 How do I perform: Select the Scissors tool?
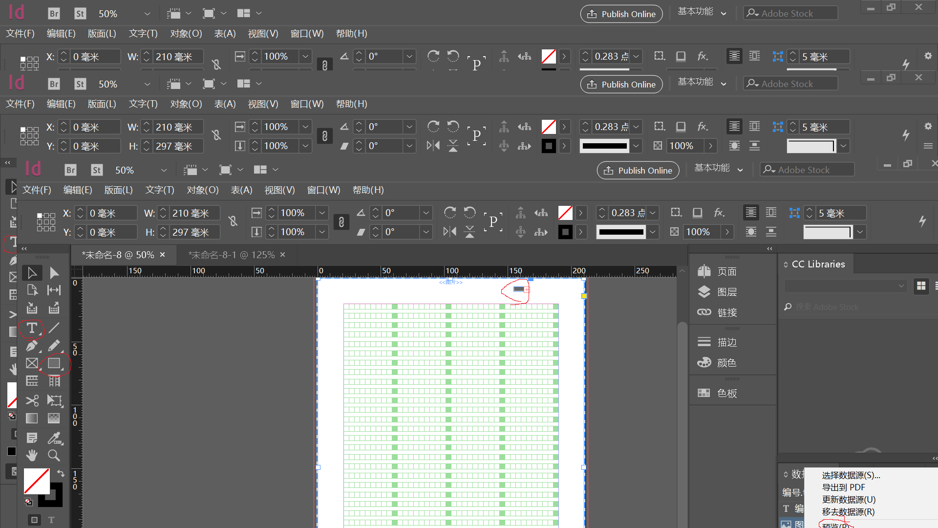click(x=32, y=401)
